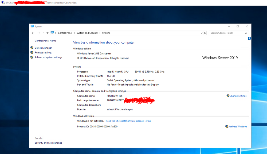The width and height of the screenshot is (267, 154).
Task: Click Activate Windows link
Action: pos(238,127)
